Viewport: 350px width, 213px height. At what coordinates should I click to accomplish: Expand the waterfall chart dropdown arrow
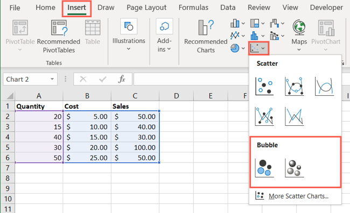(x=283, y=24)
